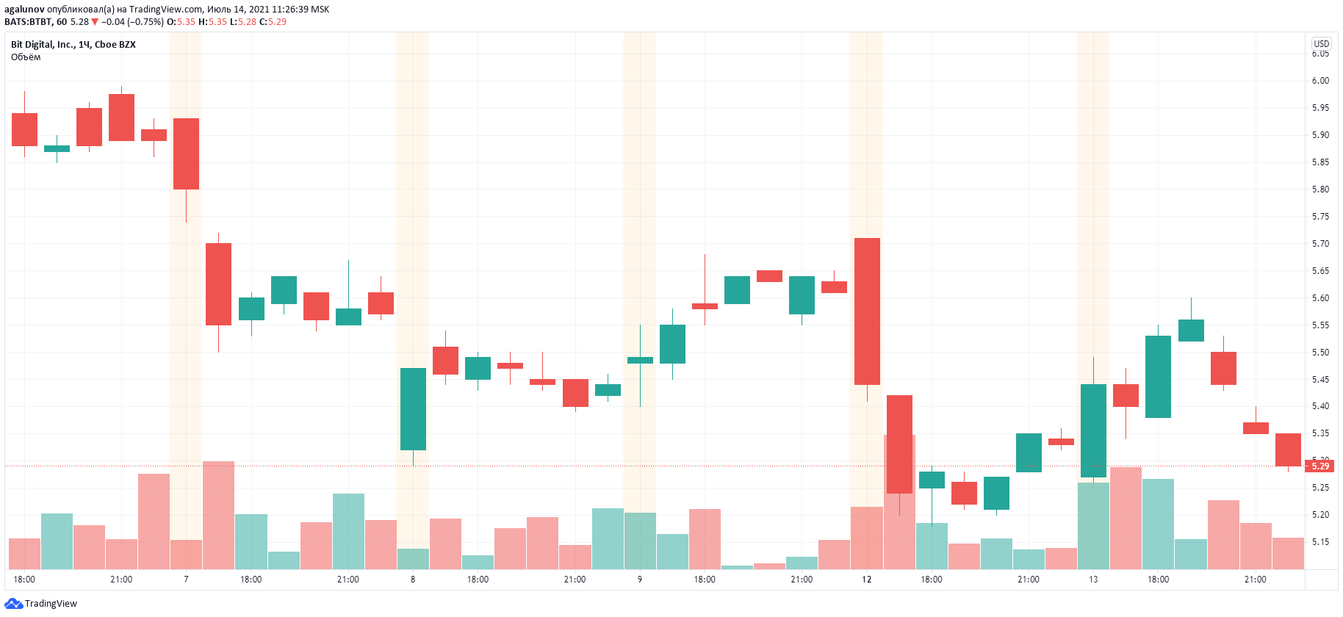
Task: Click the 6.00 price level on axis
Action: click(x=1320, y=81)
